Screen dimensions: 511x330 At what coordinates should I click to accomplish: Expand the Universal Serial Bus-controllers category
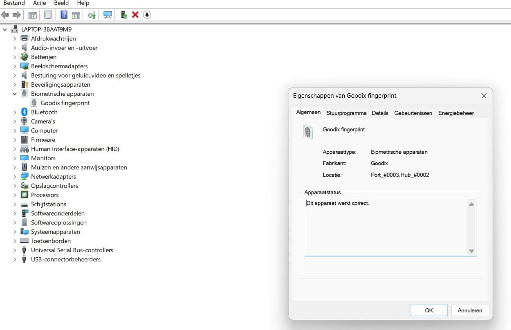pos(15,250)
